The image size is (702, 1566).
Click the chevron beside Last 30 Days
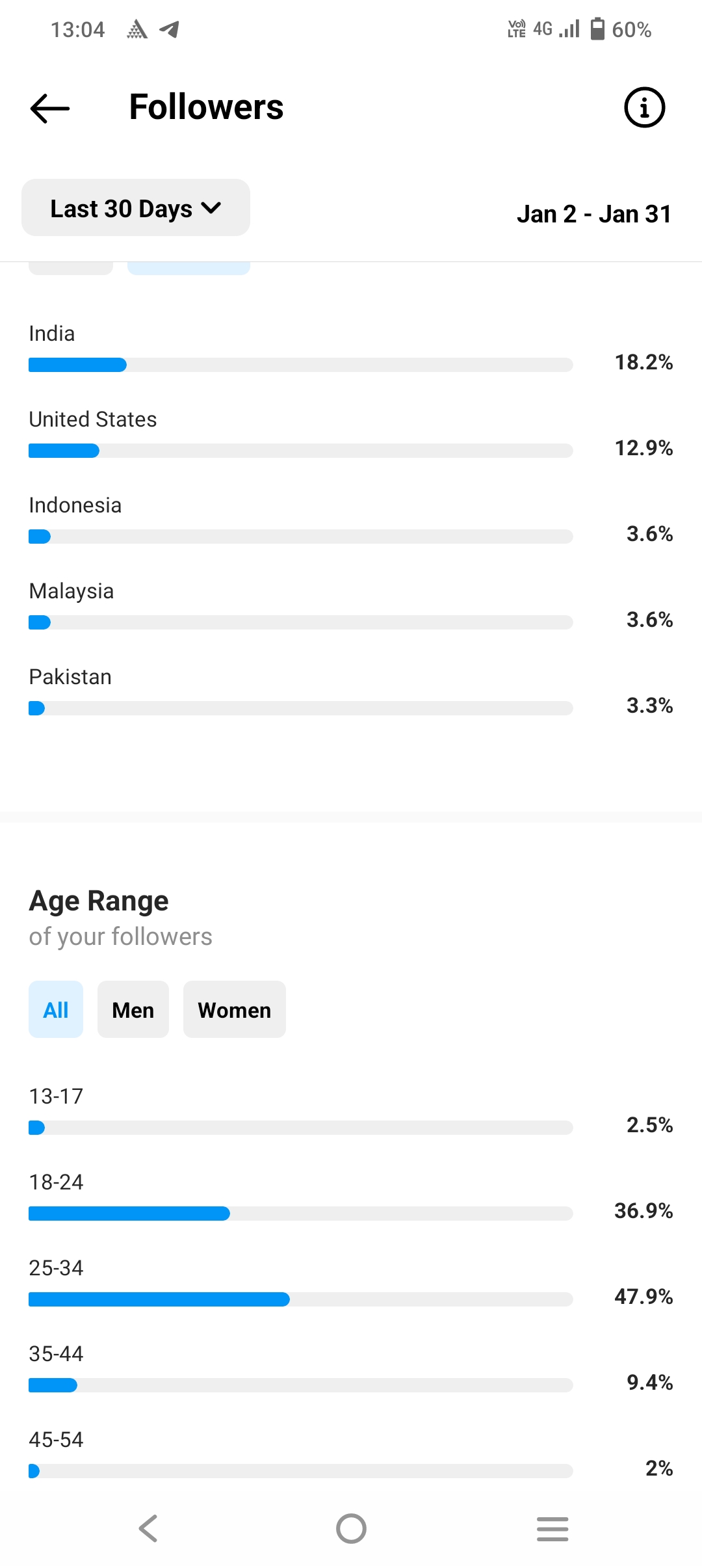pyautogui.click(x=211, y=208)
